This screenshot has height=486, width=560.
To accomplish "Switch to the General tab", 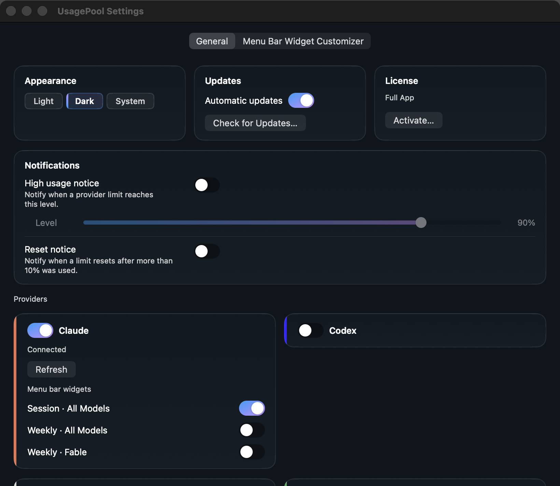I will pyautogui.click(x=212, y=41).
